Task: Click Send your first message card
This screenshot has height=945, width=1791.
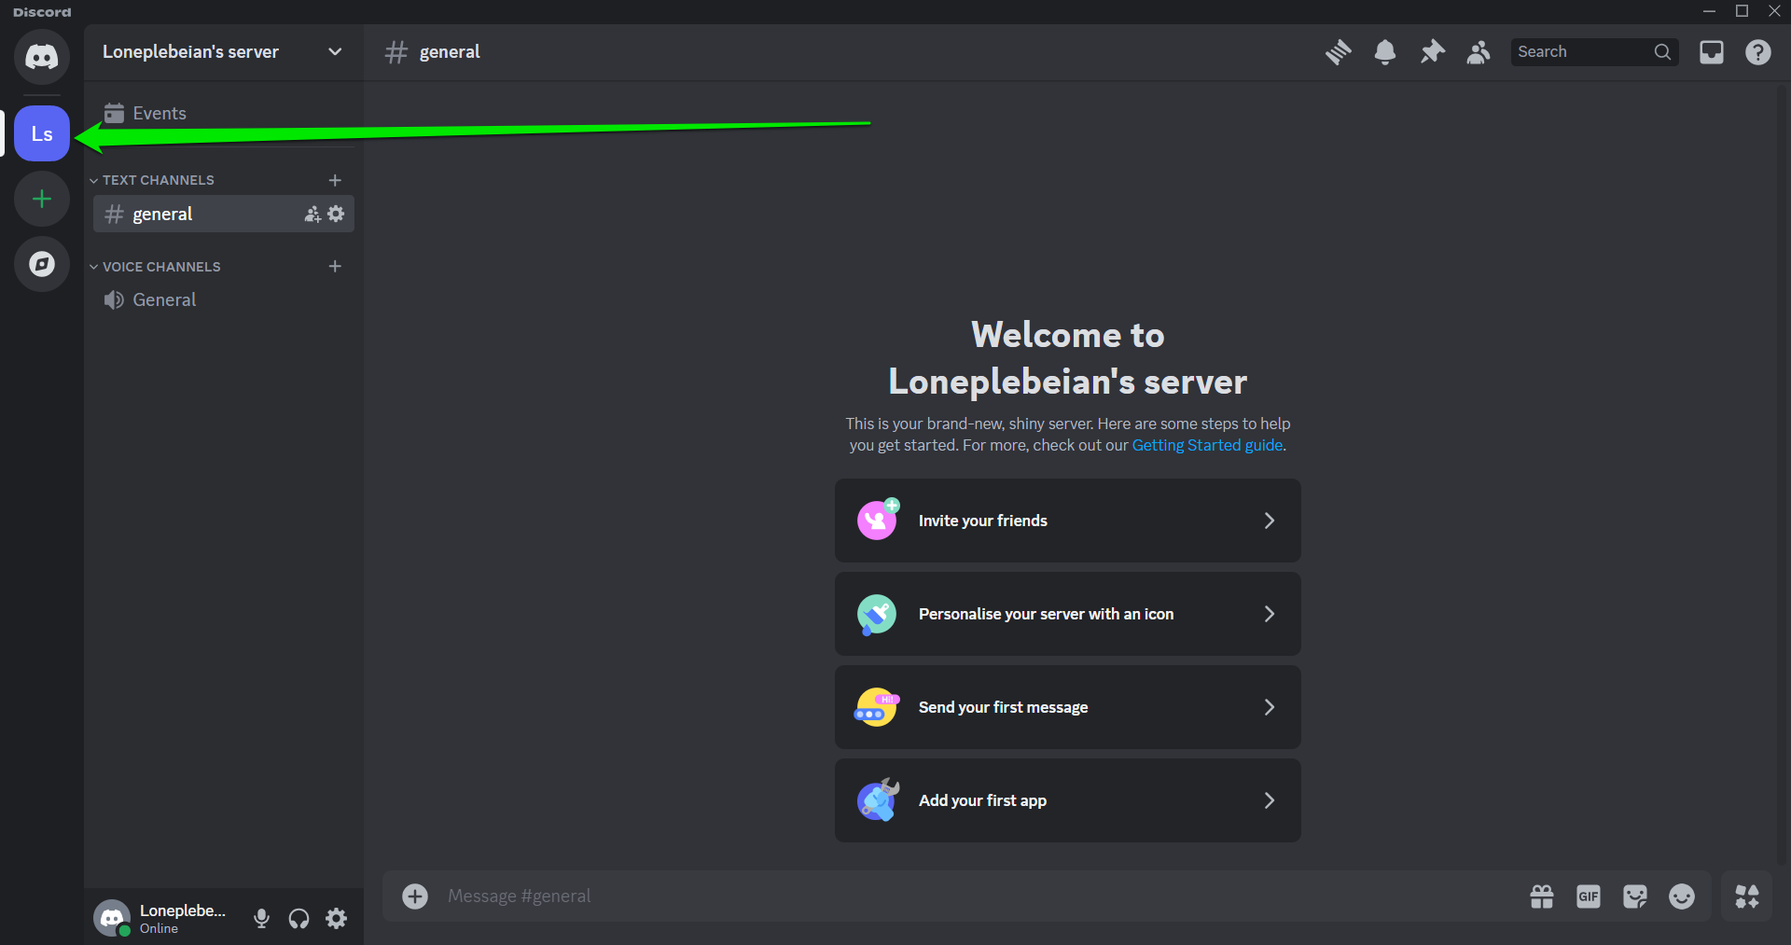Action: [1068, 707]
